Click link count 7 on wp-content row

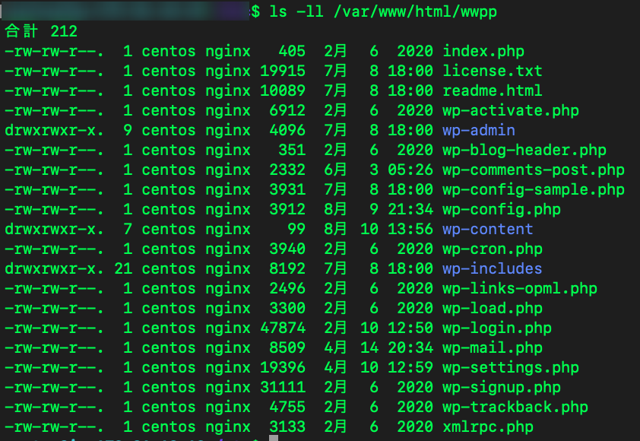[x=128, y=230]
